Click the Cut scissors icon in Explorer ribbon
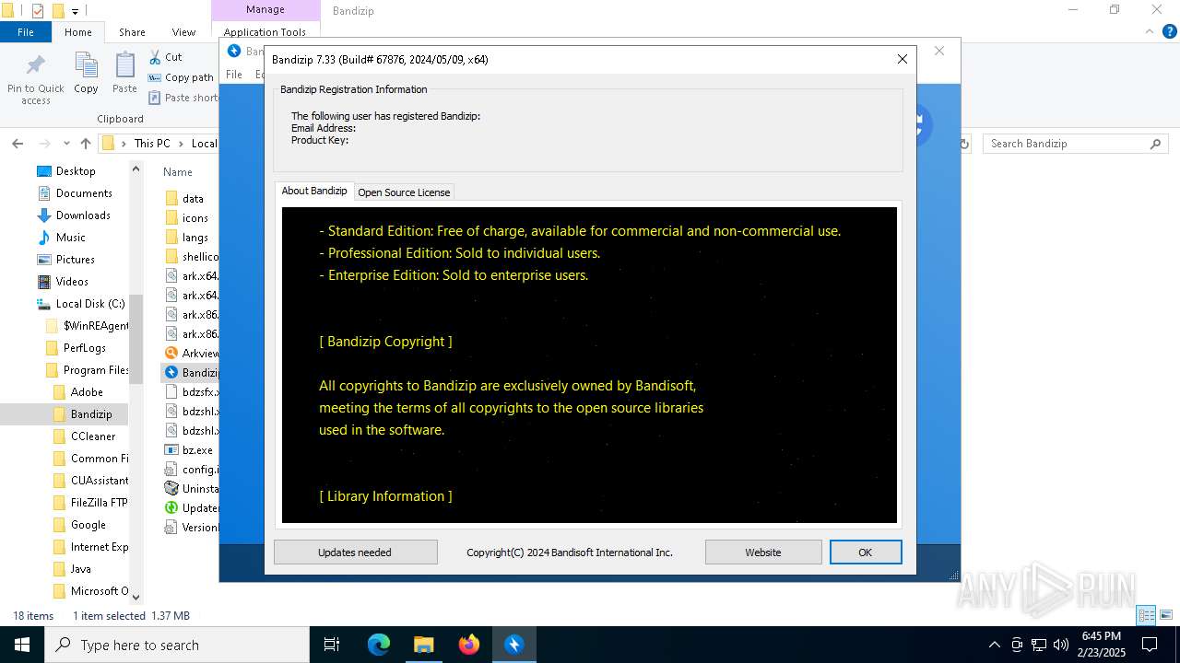This screenshot has width=1180, height=663. point(155,57)
